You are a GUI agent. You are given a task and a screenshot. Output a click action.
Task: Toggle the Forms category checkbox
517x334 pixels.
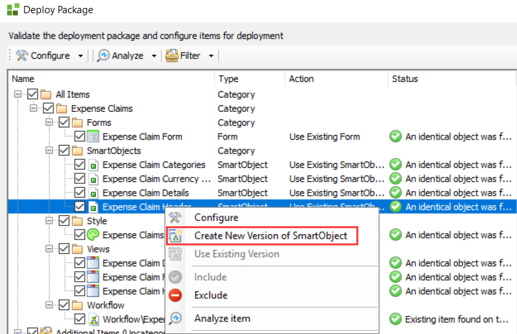(64, 122)
